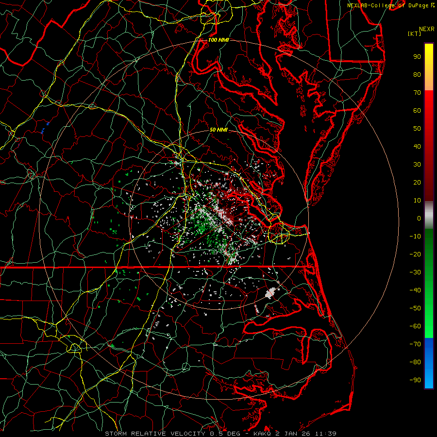Viewport: 437px width, 437px height.
Task: Pick the green segment of the color bar
Action: (x=429, y=284)
